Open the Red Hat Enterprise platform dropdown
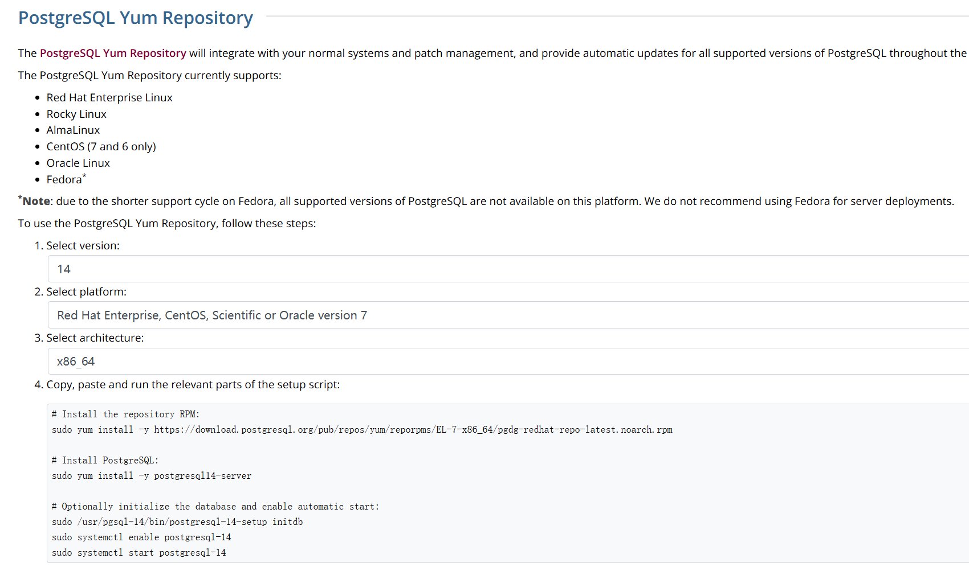969x579 pixels. 507,315
